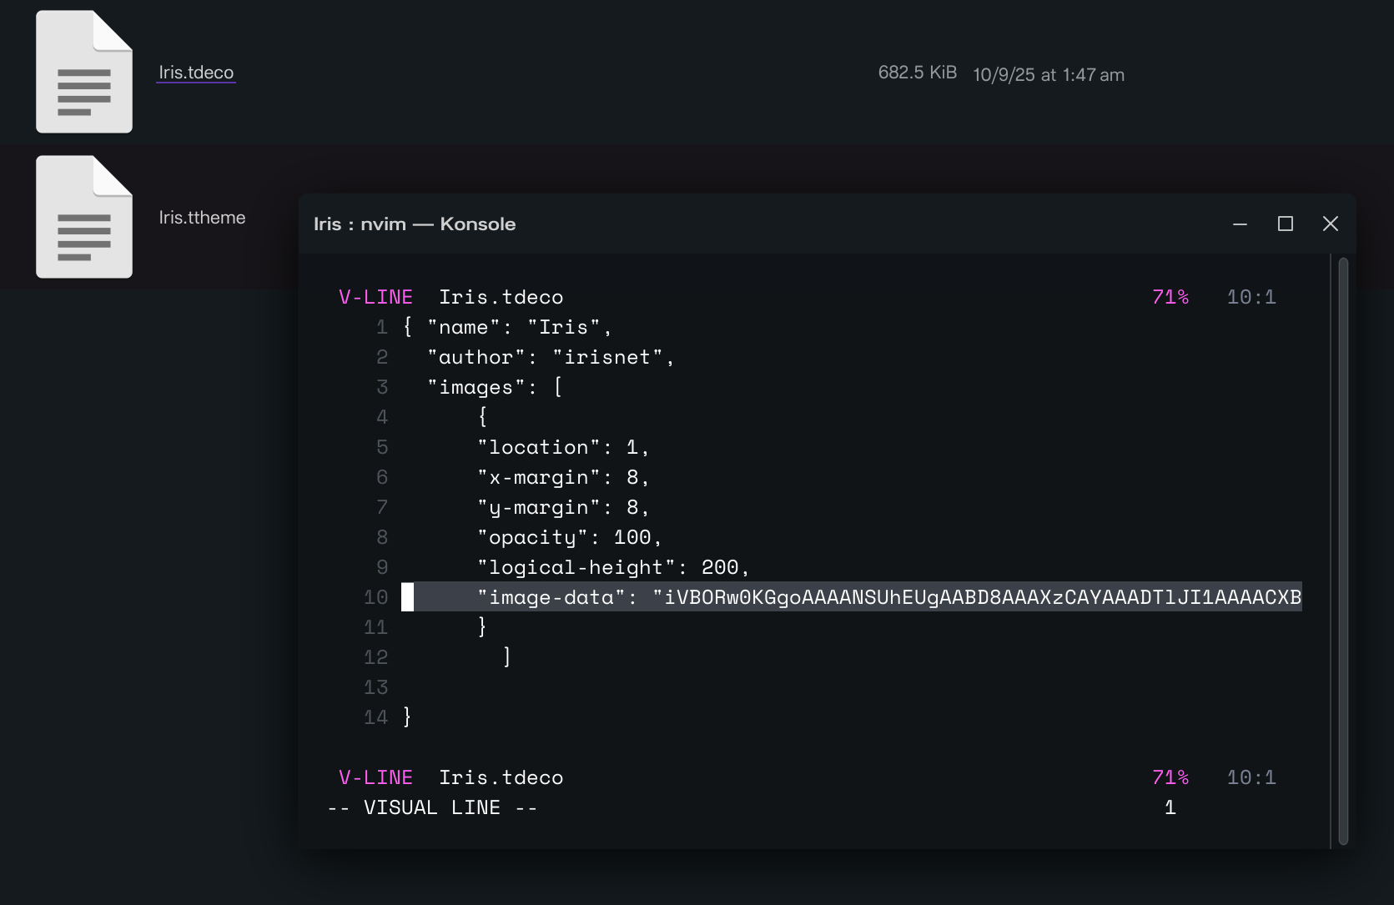Viewport: 1394px width, 905px height.
Task: Open the Iris.tdeco filename link
Action: pyautogui.click(x=196, y=73)
